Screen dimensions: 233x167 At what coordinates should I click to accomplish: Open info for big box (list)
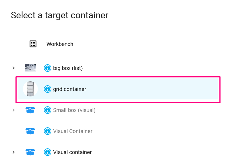point(47,68)
